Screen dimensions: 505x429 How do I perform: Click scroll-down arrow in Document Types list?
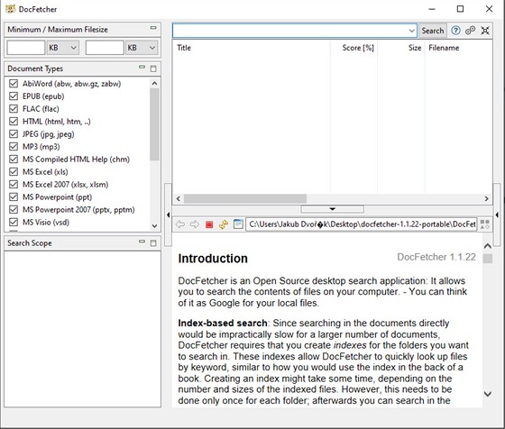[x=154, y=226]
